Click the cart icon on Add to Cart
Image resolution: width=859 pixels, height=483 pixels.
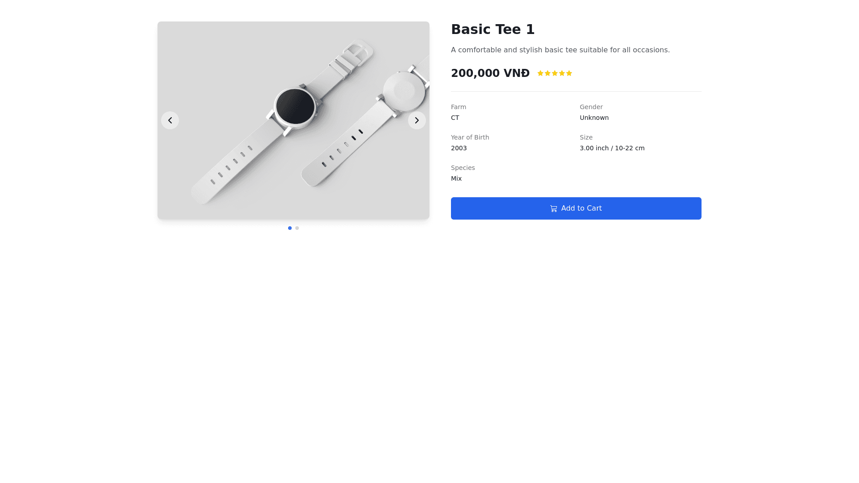point(553,209)
